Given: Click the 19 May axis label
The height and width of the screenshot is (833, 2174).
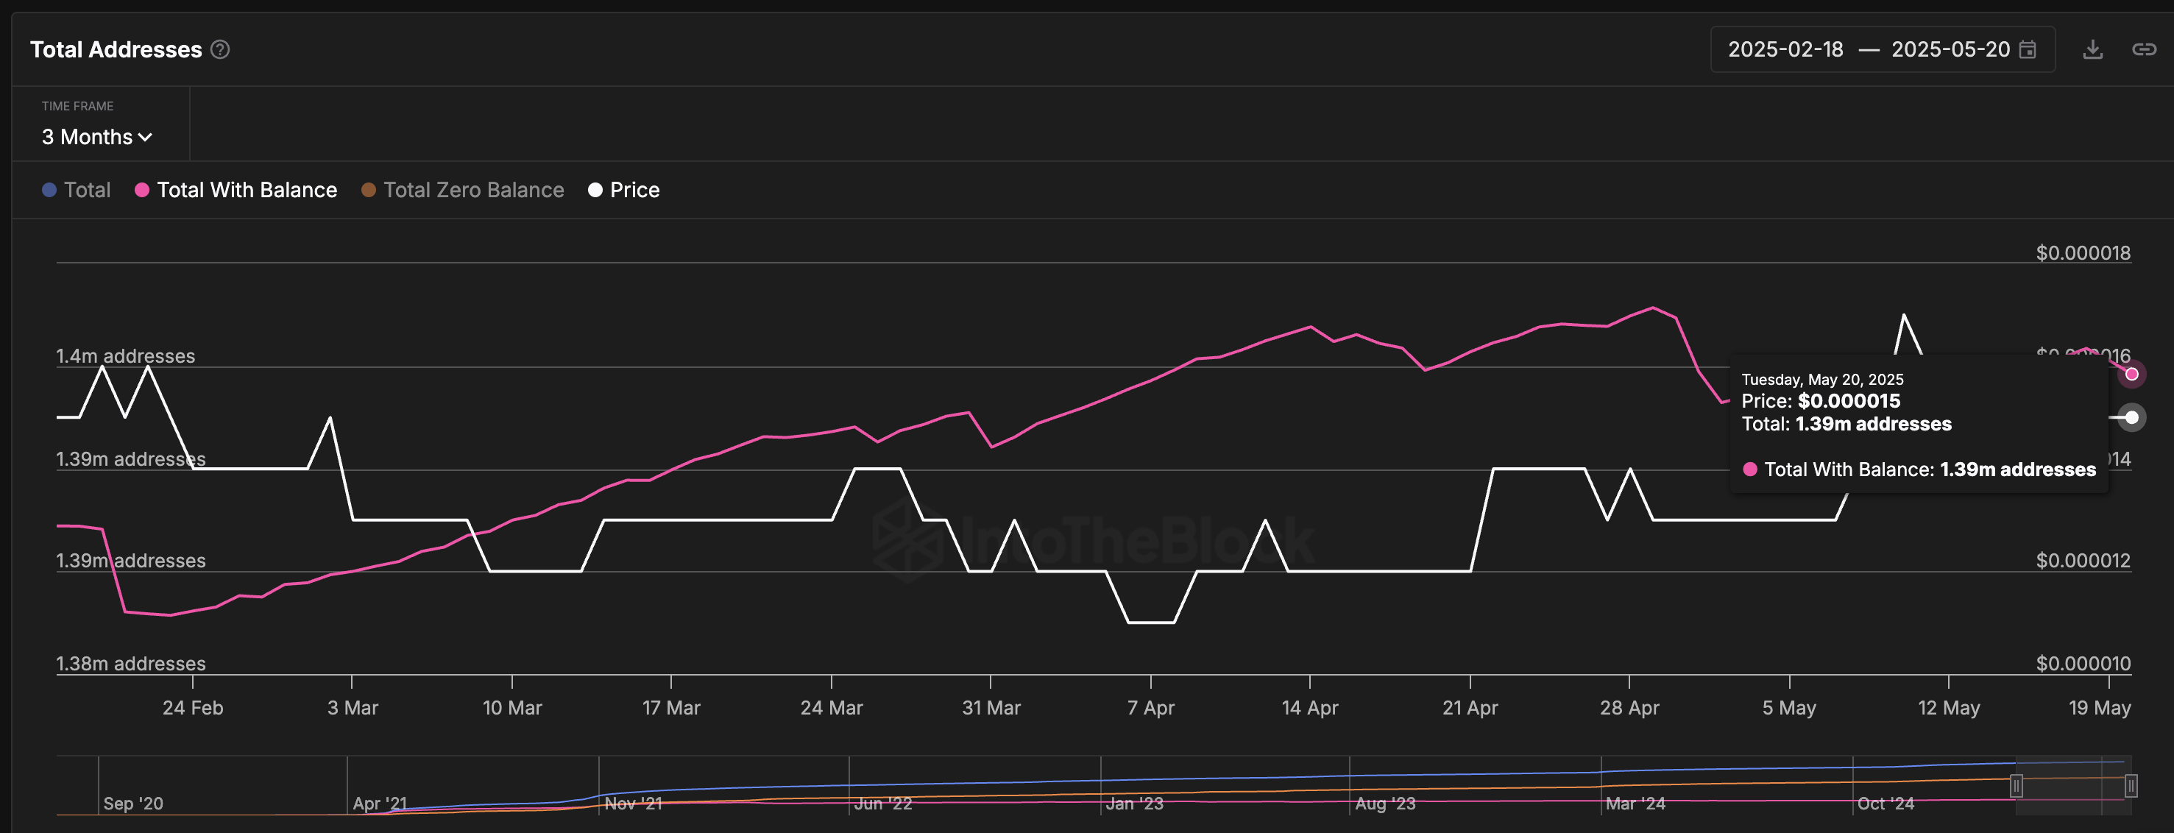Looking at the screenshot, I should [x=2100, y=707].
